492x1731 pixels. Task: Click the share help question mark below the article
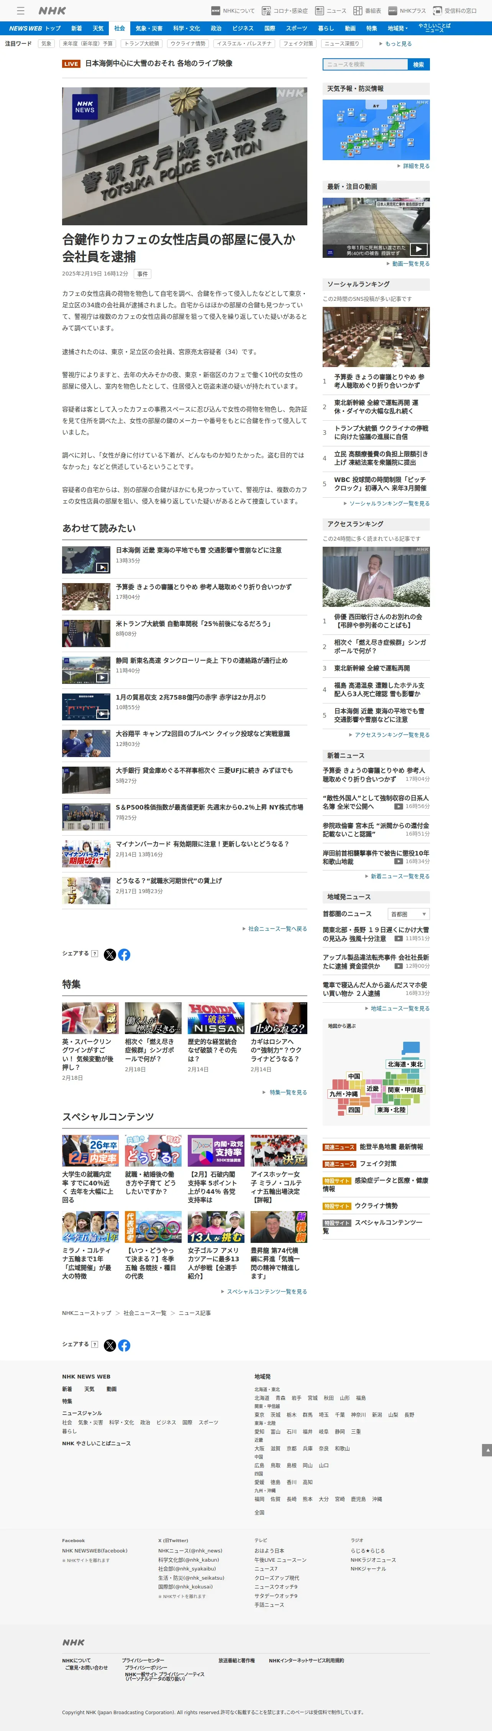pyautogui.click(x=95, y=954)
